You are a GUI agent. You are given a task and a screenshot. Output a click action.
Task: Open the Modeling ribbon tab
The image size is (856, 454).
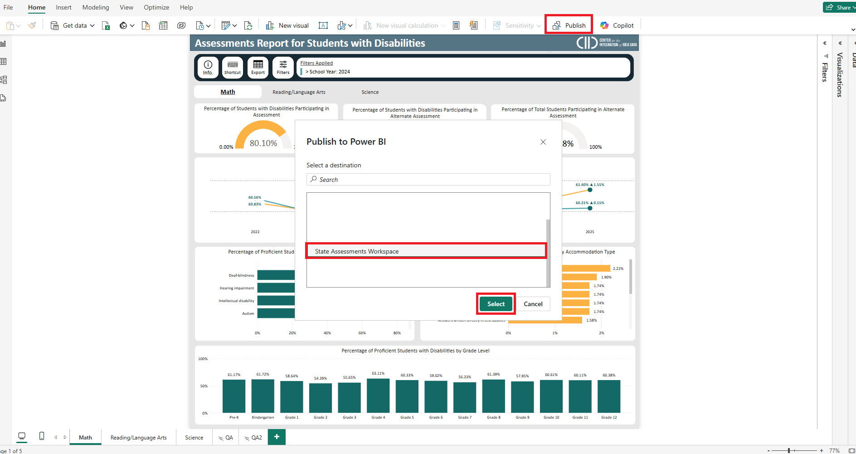96,7
